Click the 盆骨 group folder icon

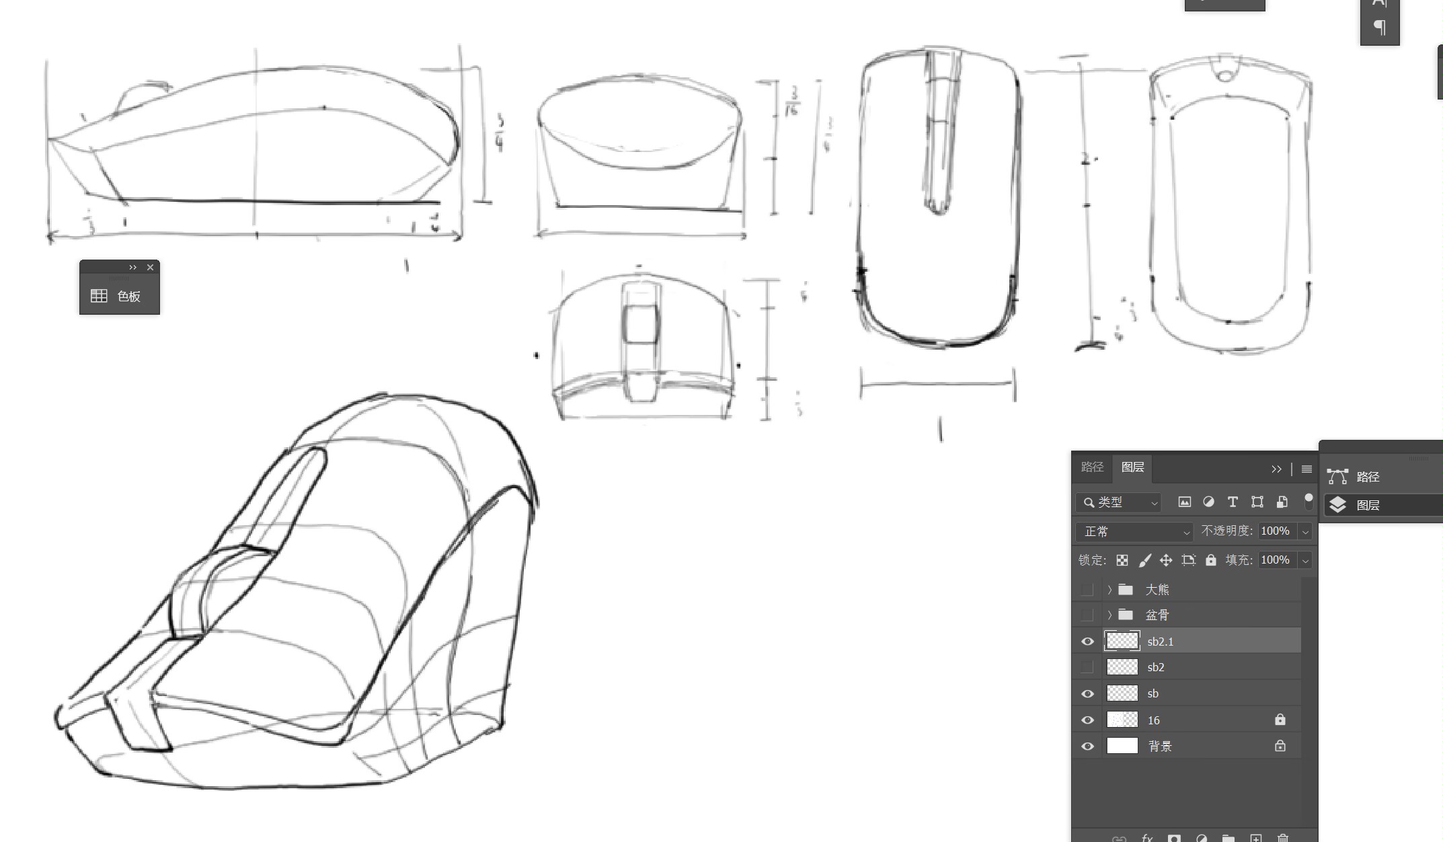pos(1126,615)
